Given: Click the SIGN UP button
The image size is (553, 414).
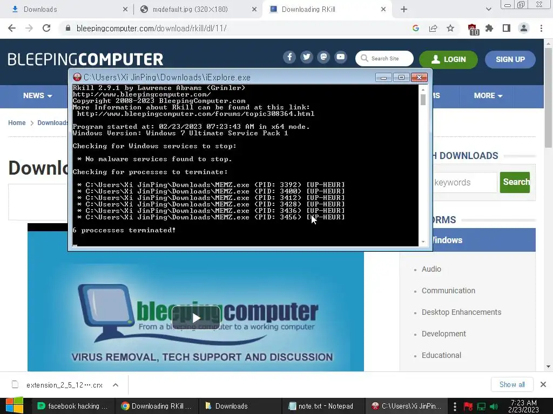Looking at the screenshot, I should tap(510, 59).
